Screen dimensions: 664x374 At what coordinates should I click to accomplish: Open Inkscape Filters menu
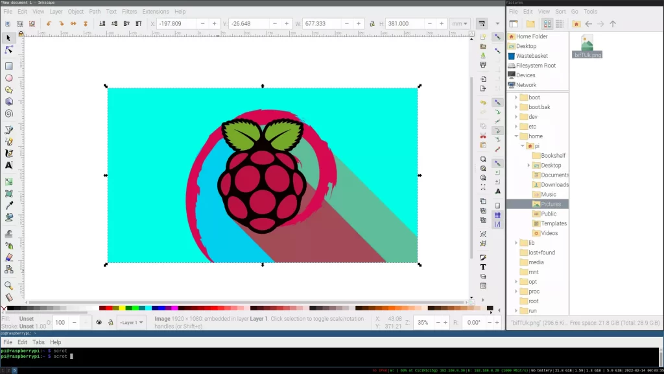[129, 12]
